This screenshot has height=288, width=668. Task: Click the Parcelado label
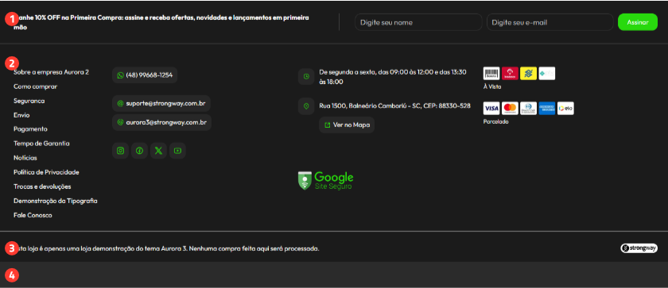click(496, 122)
